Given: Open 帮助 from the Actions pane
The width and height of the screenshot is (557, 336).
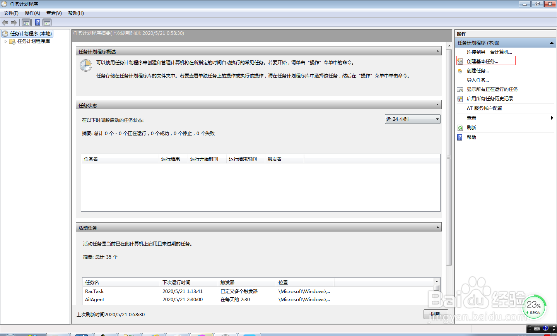Looking at the screenshot, I should (x=471, y=137).
